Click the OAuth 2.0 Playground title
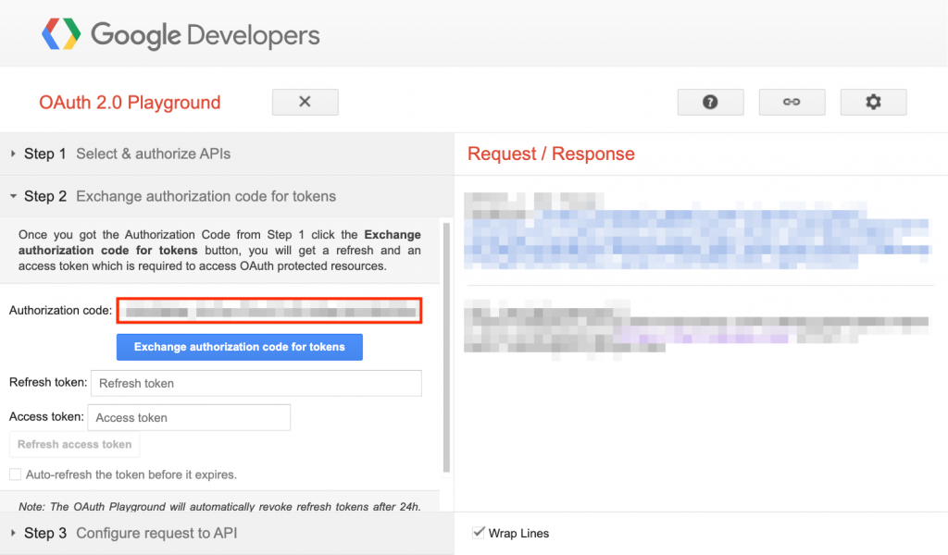Viewport: 948px width, 555px height. tap(130, 103)
